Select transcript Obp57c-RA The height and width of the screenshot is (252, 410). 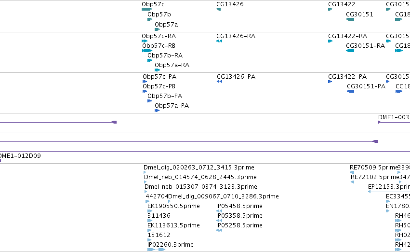[159, 36]
